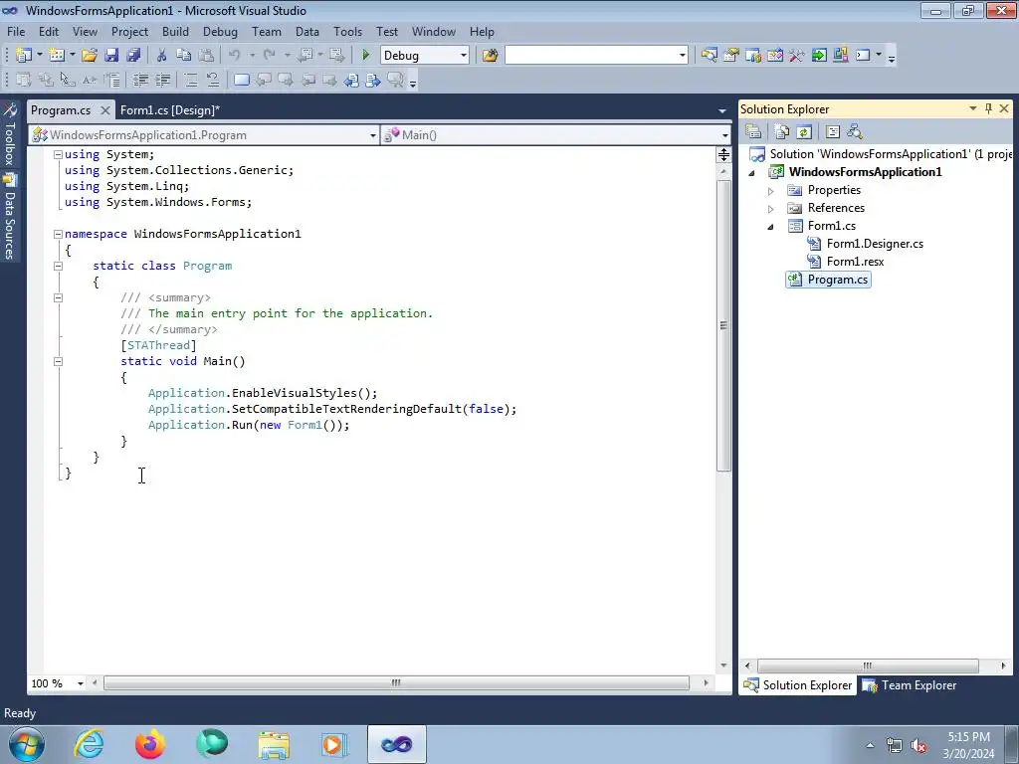
Task: Select Form1.Designer.cs in Solution Explorer
Action: (875, 244)
